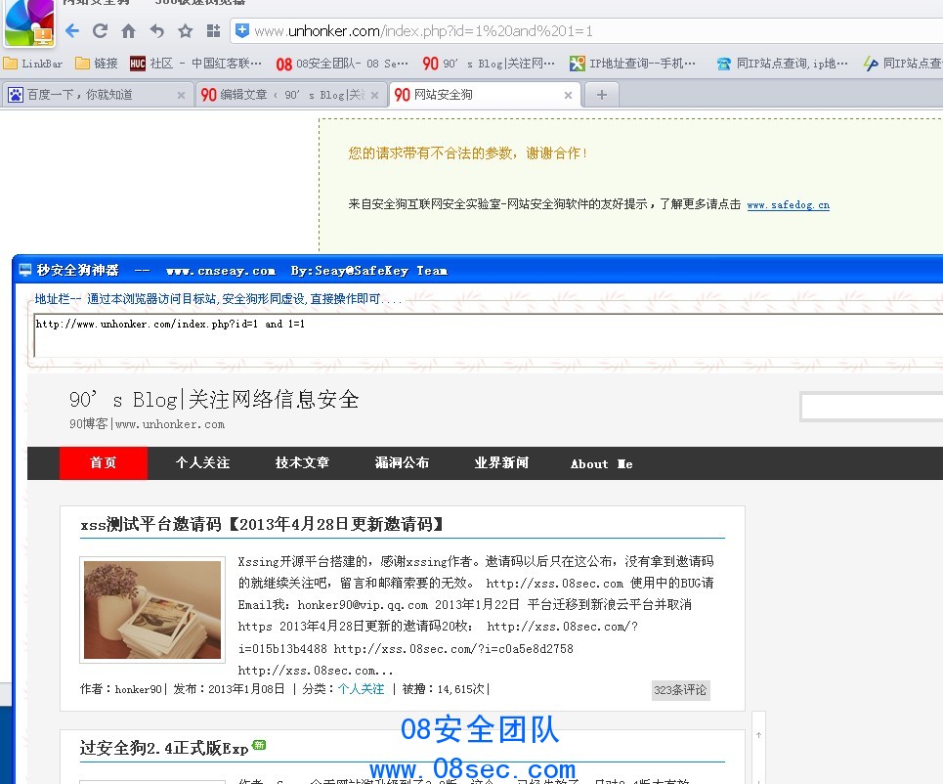Viewport: 943px width, 784px height.
Task: Close the 编辑文章 tab
Action: [374, 95]
